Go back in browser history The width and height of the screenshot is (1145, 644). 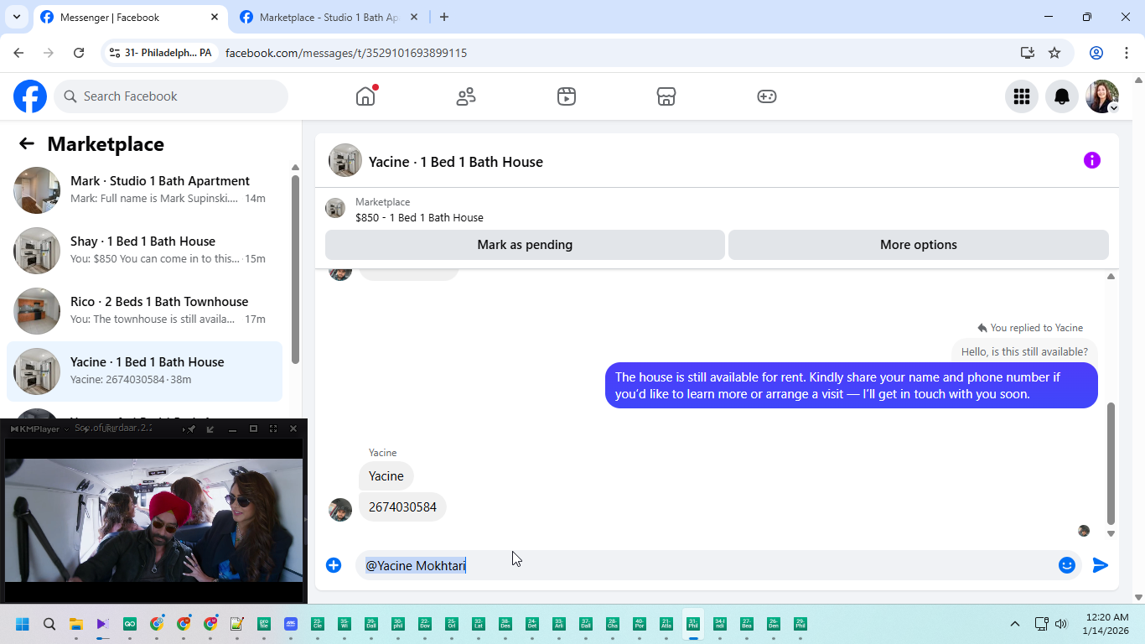click(18, 53)
